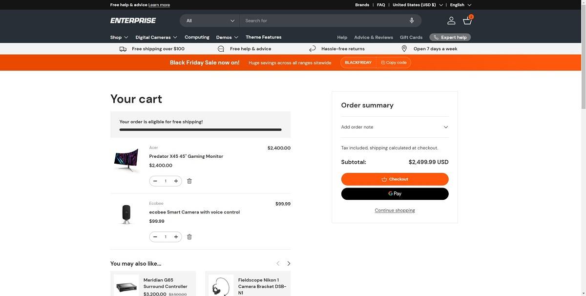Pay using the Google Pay button
The height and width of the screenshot is (296, 586).
395,193
